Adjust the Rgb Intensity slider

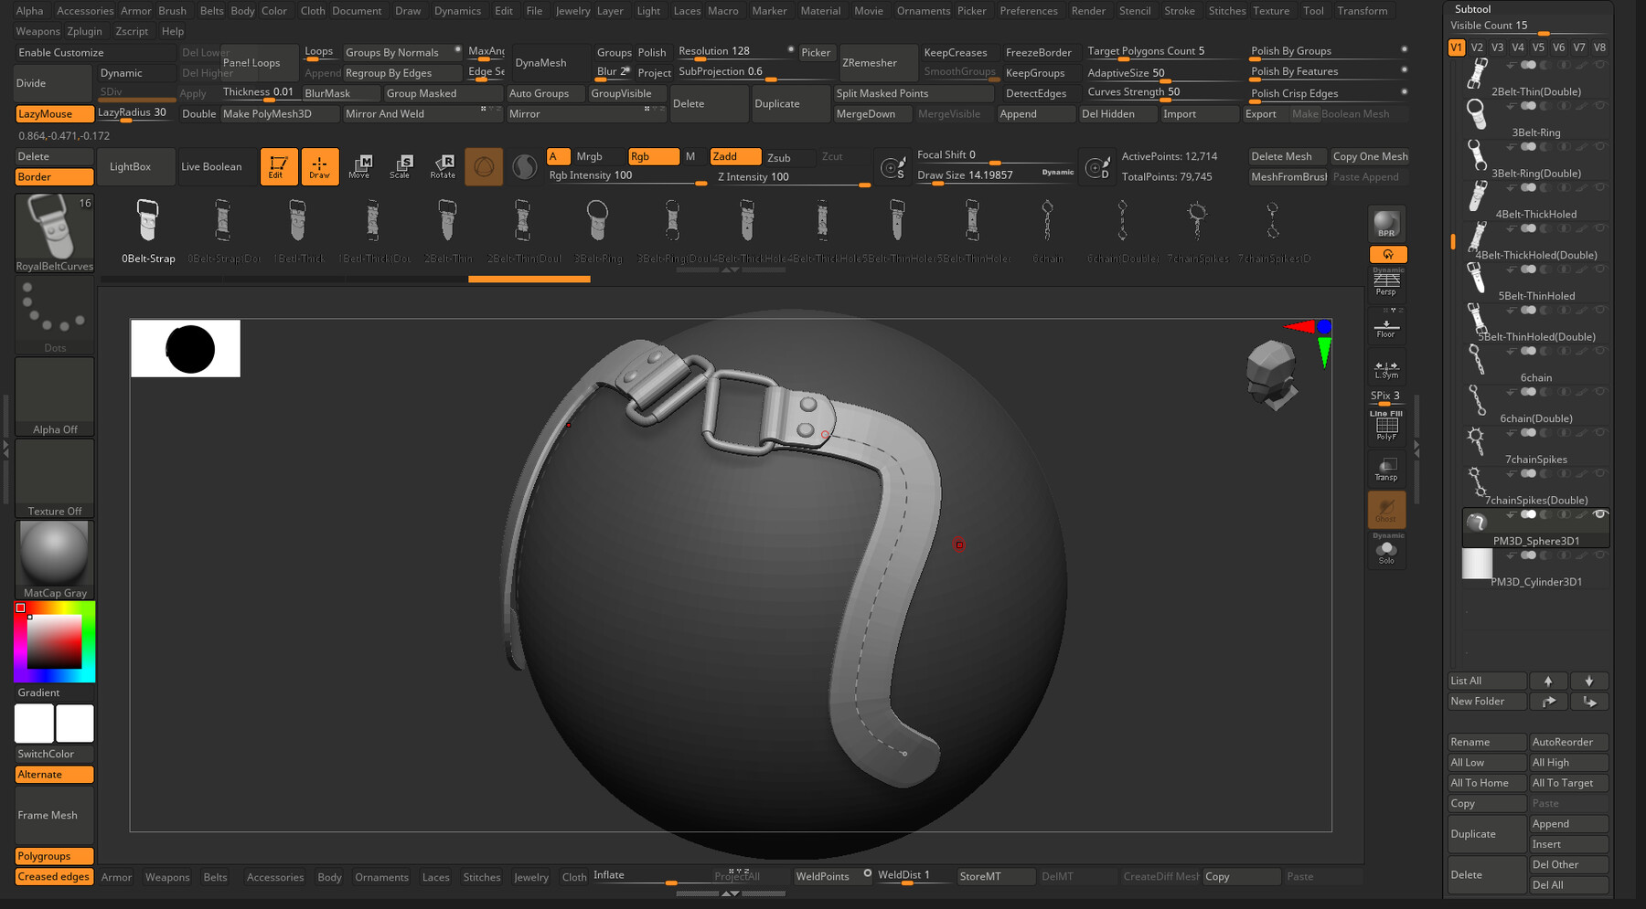626,176
